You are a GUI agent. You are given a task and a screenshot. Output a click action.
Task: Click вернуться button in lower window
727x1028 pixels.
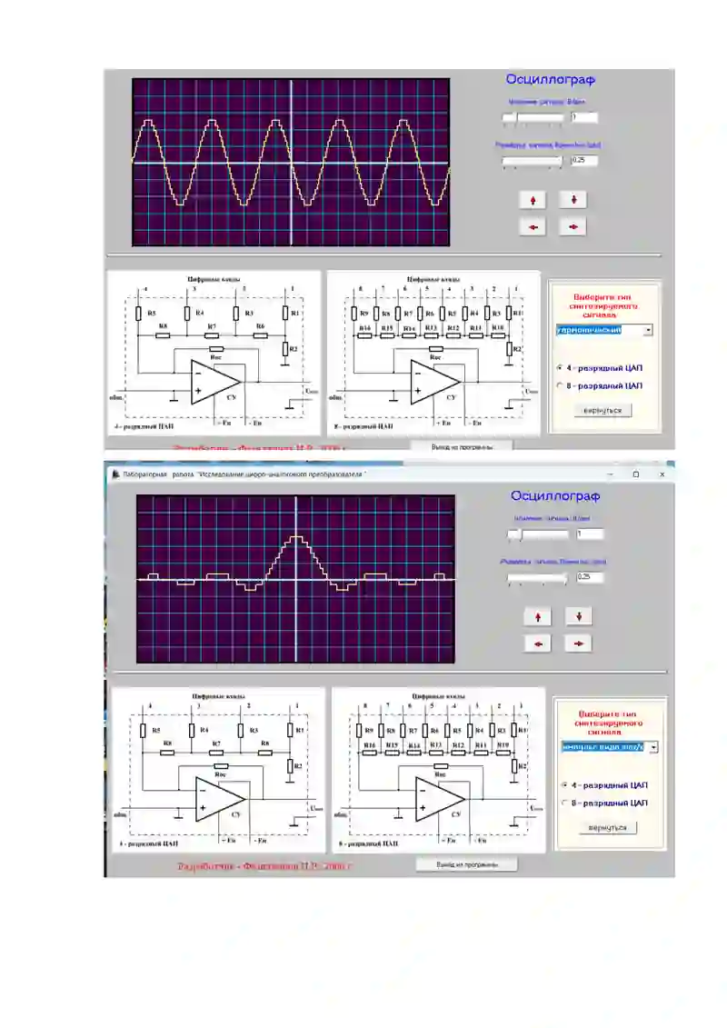(x=608, y=827)
